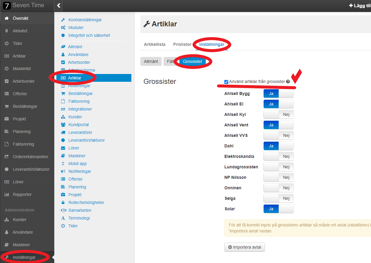Open Användare in the settings menu
The image size is (371, 263).
click(x=78, y=55)
